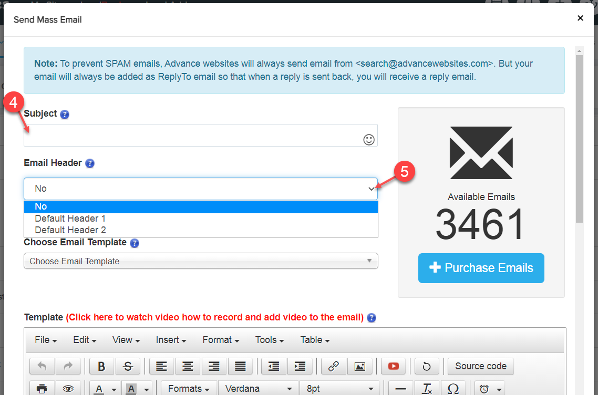Apply strikethrough formatting
Image resolution: width=598 pixels, height=395 pixels.
pos(128,366)
